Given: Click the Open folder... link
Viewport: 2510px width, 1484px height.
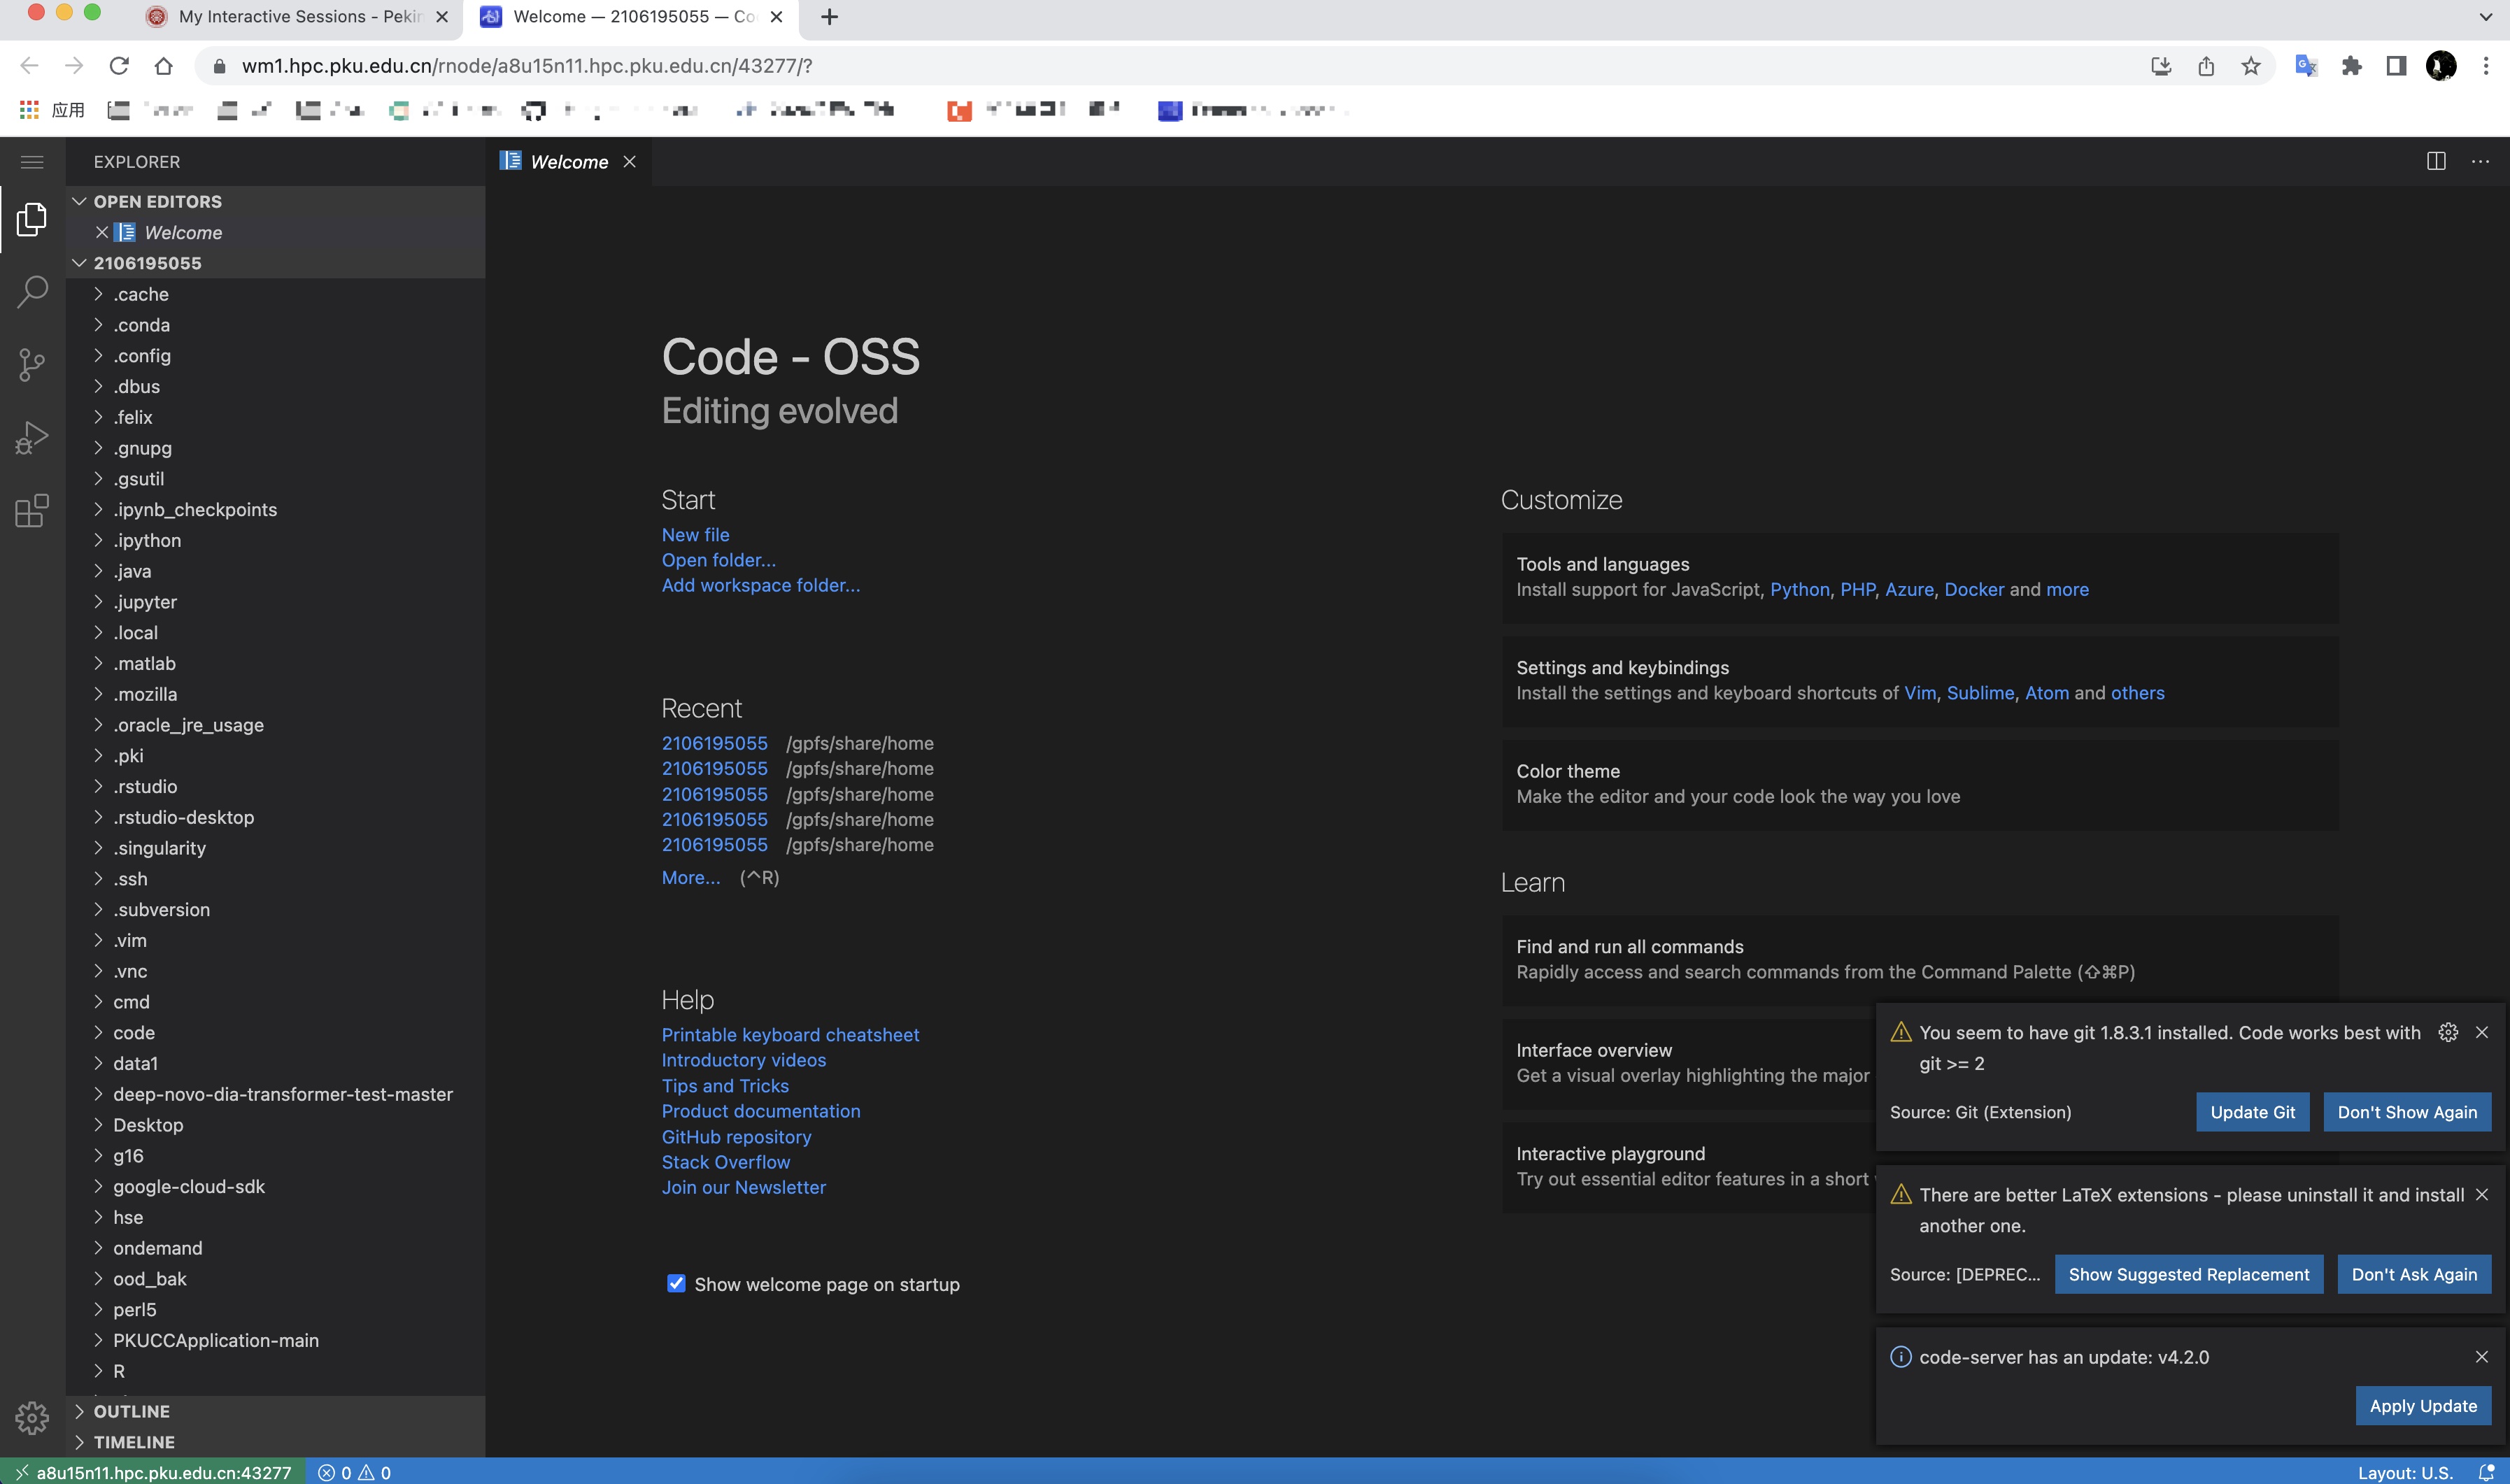Looking at the screenshot, I should pyautogui.click(x=718, y=560).
